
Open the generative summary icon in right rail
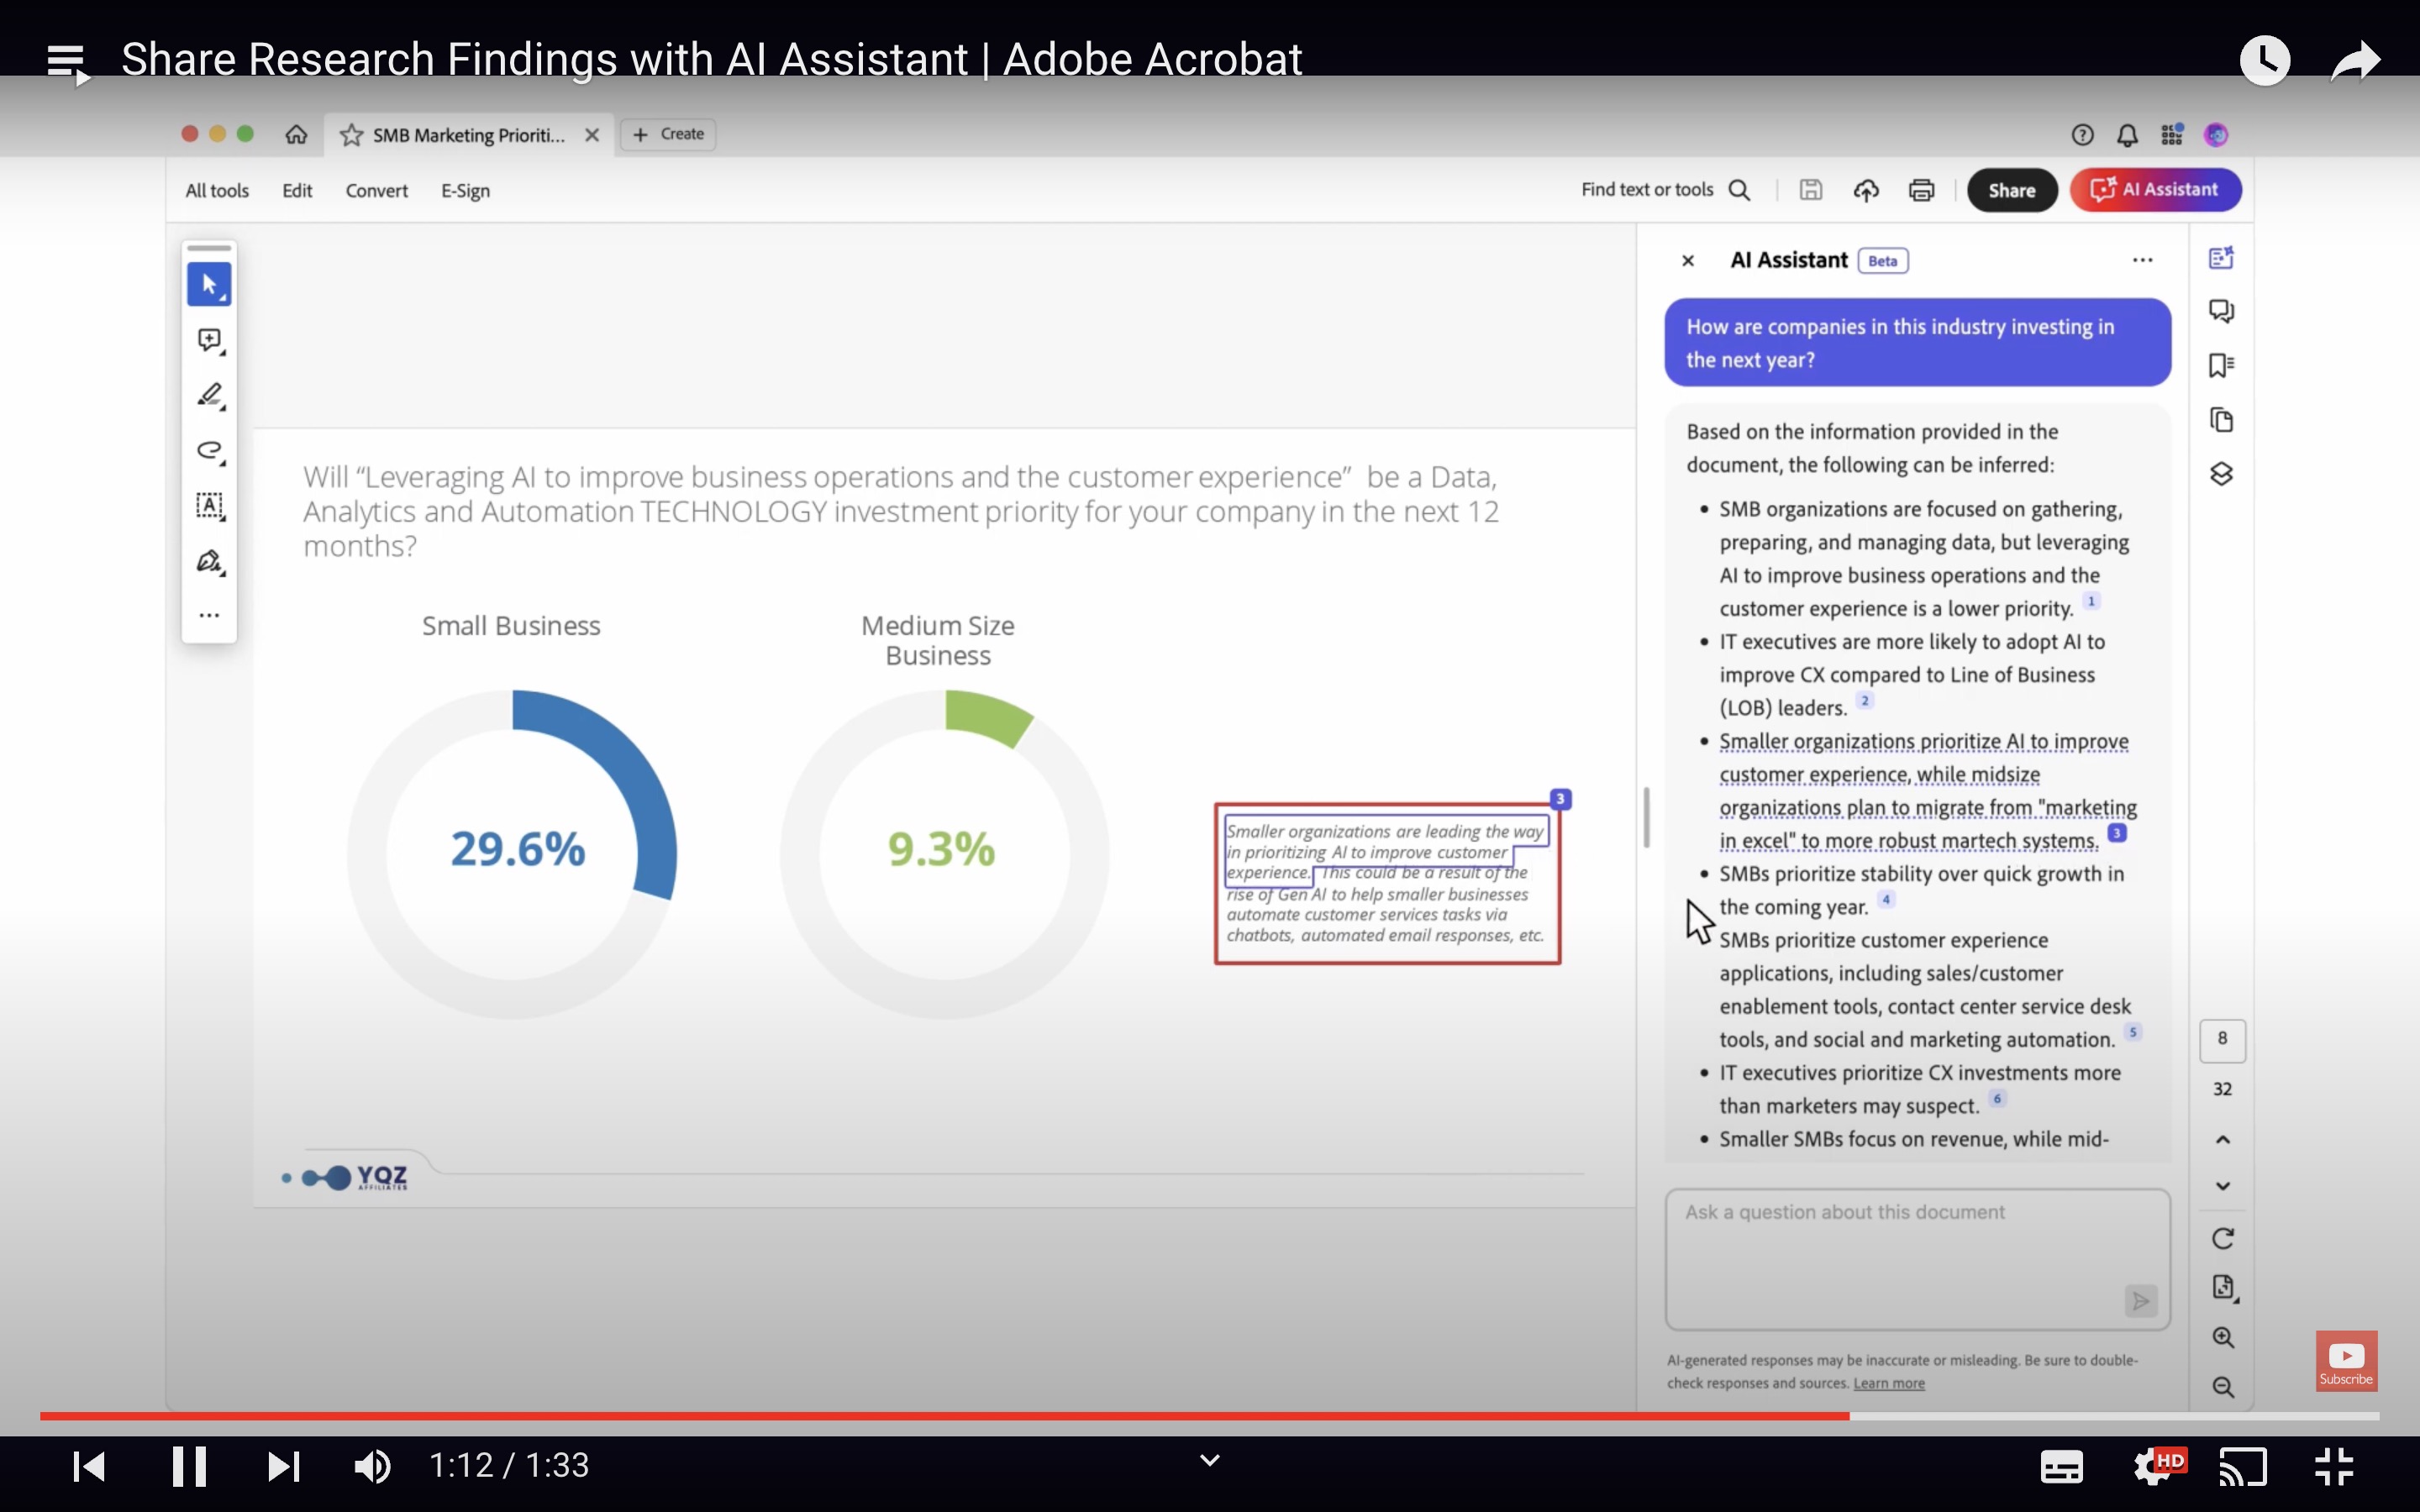tap(2221, 258)
